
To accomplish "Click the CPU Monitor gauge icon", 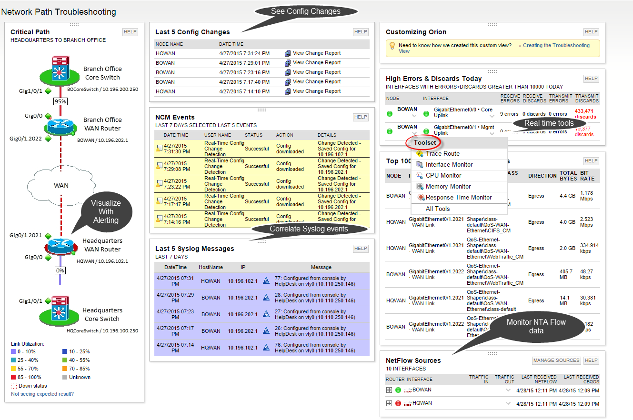I will [420, 176].
